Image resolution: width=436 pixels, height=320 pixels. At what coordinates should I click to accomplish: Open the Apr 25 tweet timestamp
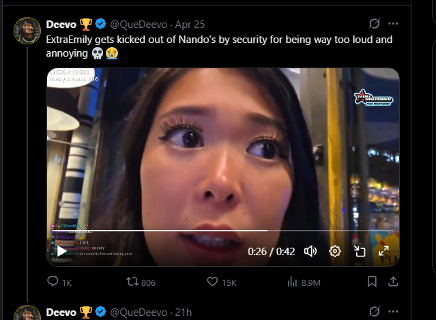pos(190,25)
